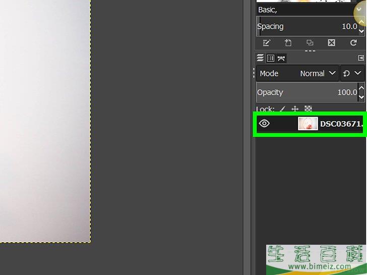Hide the DSC03671 layer with eye icon
The height and width of the screenshot is (275, 367).
point(264,124)
